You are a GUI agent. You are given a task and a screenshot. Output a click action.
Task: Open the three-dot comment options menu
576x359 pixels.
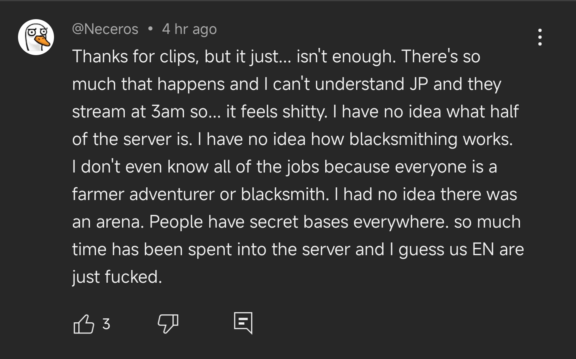540,37
